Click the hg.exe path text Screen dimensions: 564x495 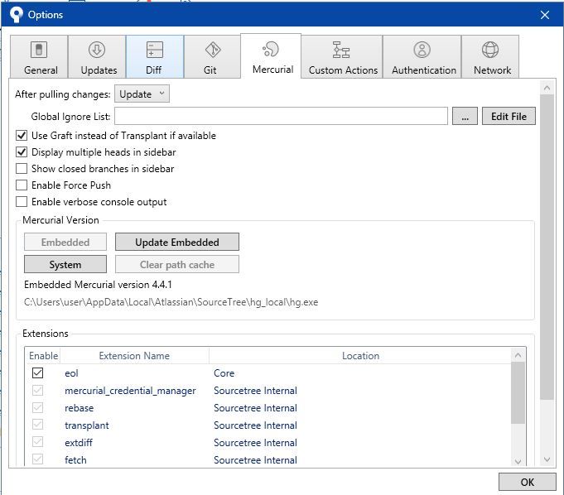click(171, 302)
